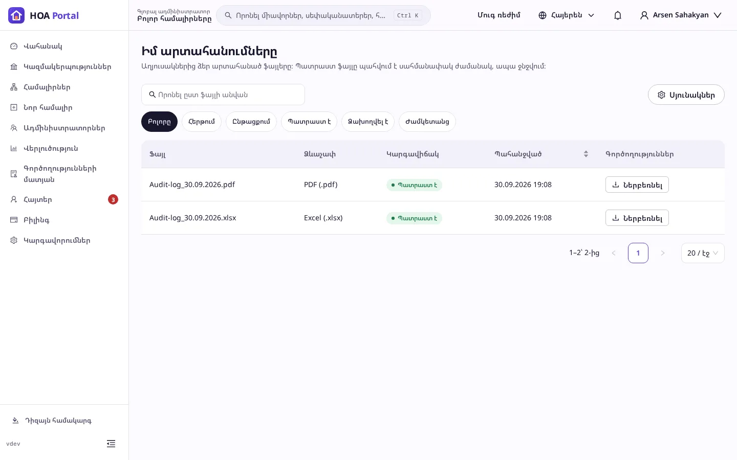Screen dimensions: 737x460
Task: Click the file name search field
Action: coord(223,95)
